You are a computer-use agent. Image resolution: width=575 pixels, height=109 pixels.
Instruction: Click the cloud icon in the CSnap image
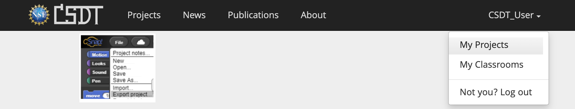click(x=141, y=42)
